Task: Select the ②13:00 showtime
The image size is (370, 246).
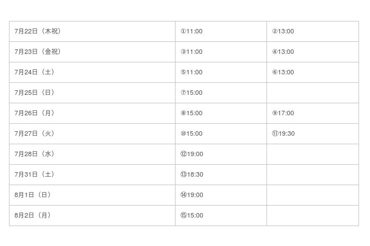Action: [283, 31]
